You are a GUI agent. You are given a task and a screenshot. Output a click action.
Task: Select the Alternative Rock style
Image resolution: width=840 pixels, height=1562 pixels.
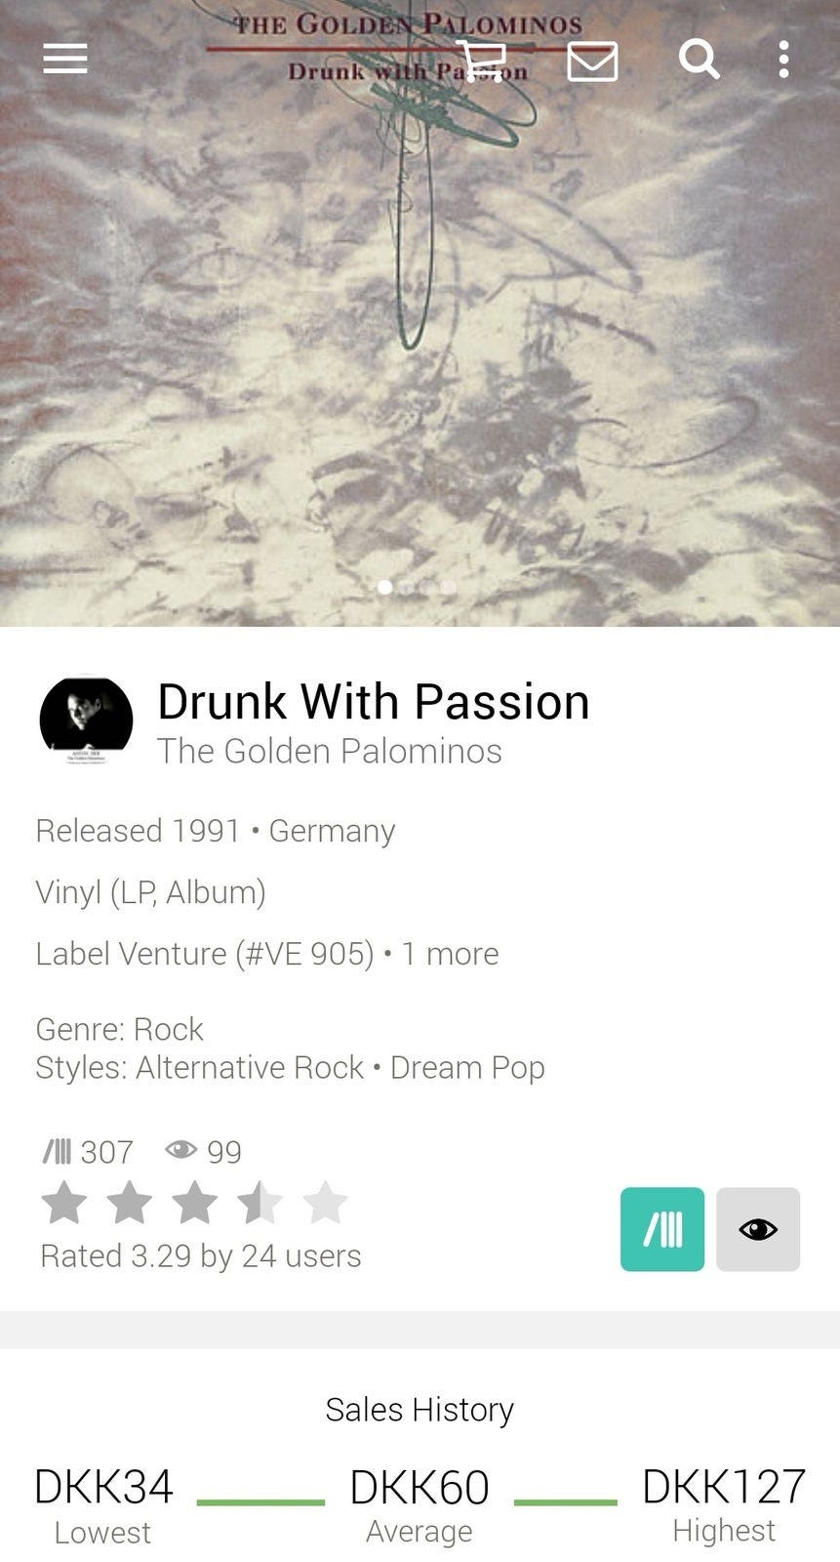click(250, 1067)
